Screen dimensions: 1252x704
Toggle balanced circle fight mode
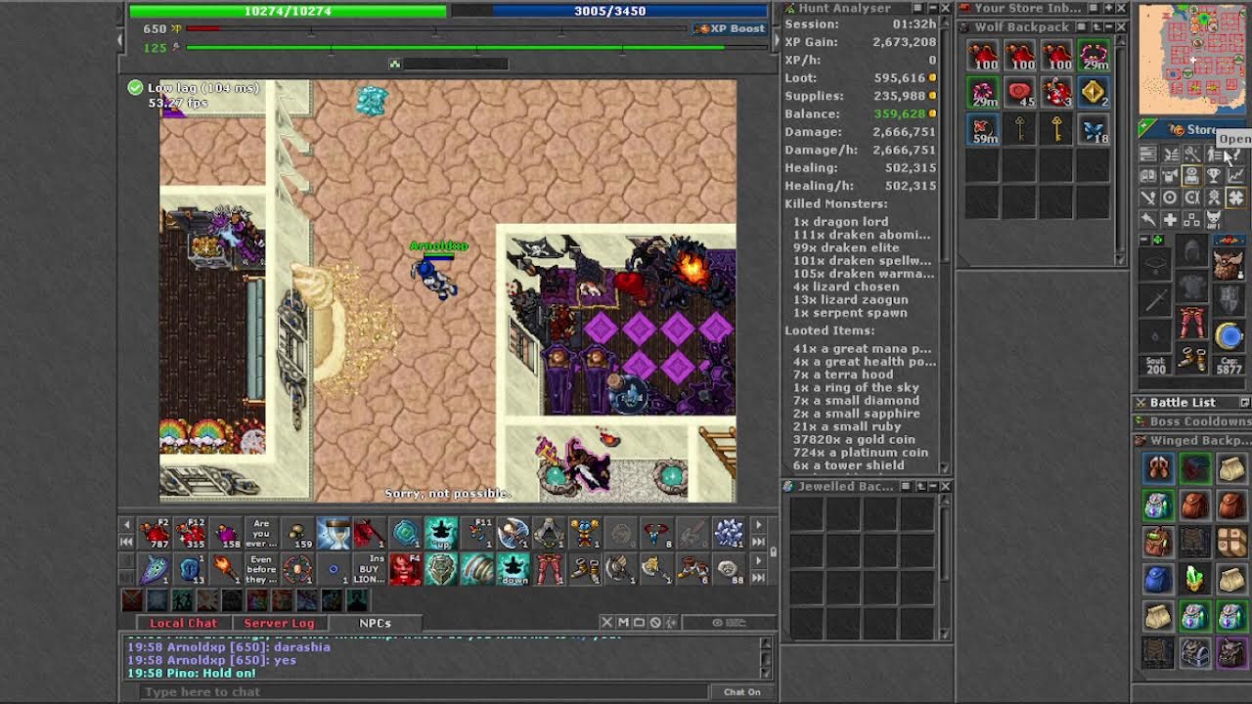pyautogui.click(x=1170, y=198)
